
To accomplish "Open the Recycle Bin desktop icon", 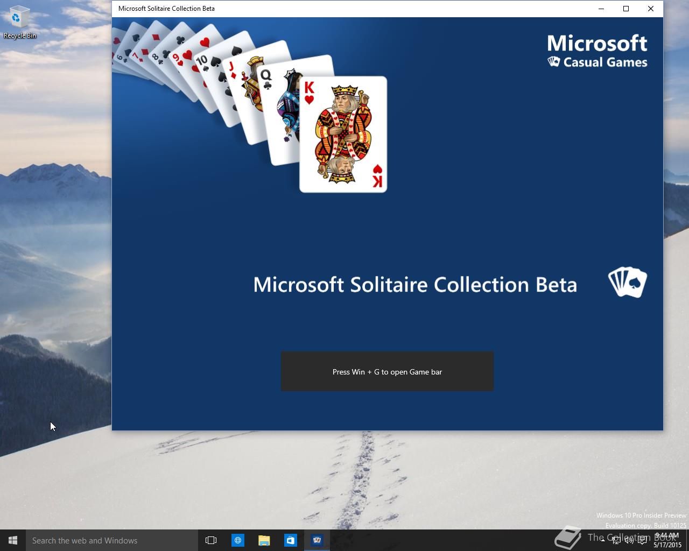I will tap(20, 23).
